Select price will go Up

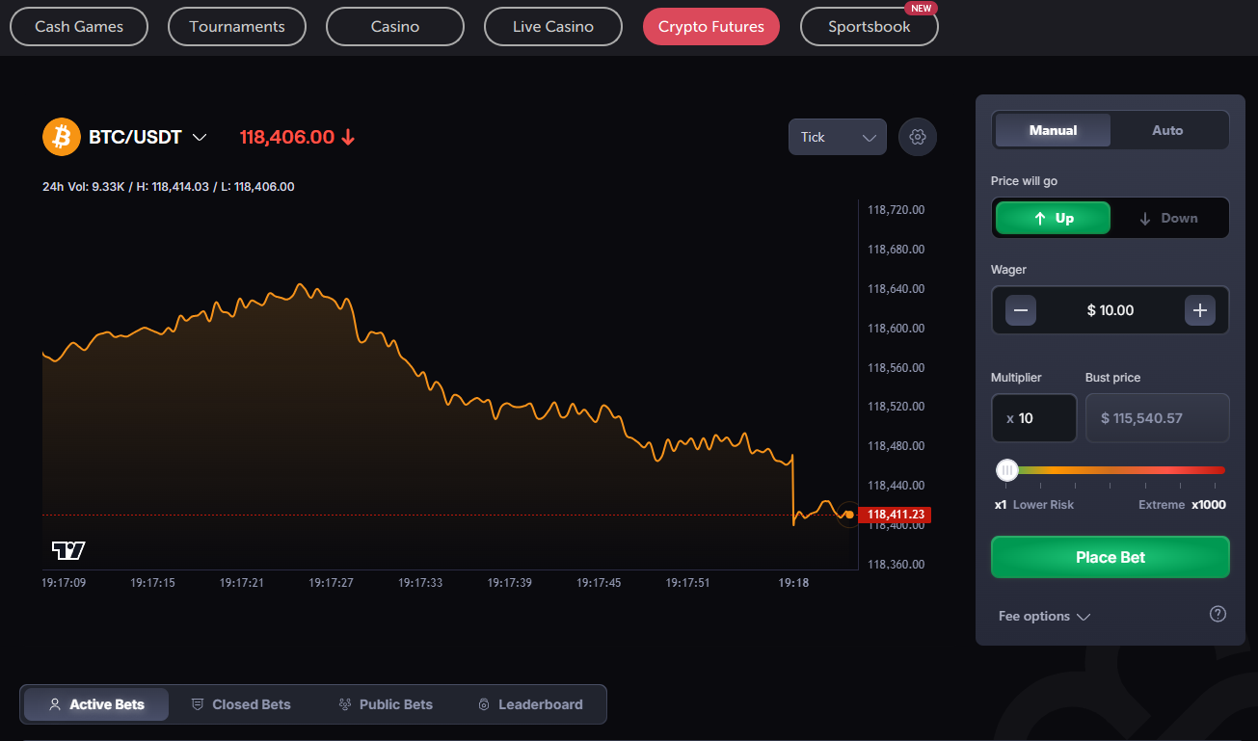click(x=1053, y=218)
